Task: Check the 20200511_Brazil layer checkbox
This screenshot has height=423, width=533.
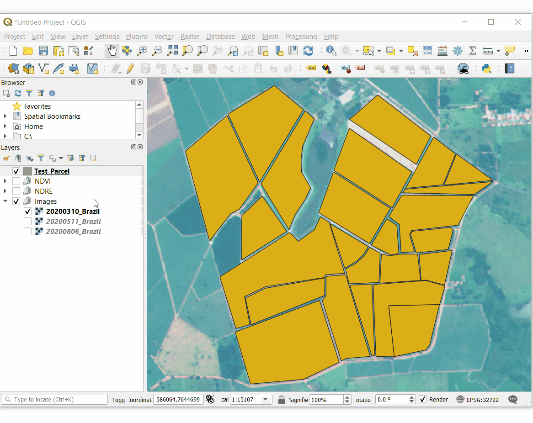Action: [x=27, y=222]
